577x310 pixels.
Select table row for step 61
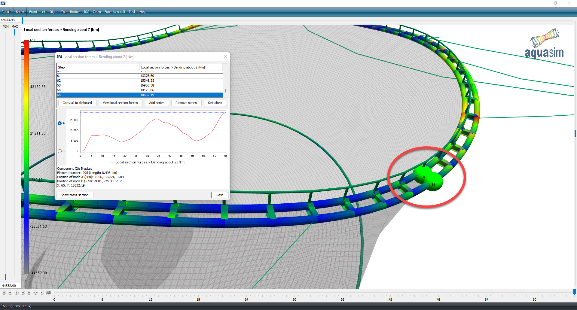click(140, 76)
